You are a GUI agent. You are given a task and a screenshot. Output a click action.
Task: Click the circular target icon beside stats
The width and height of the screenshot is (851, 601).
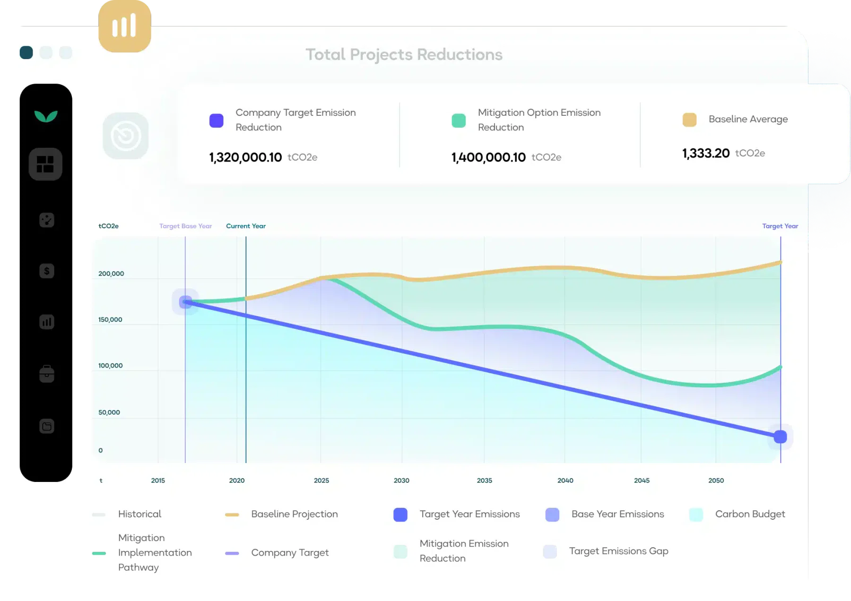coord(126,136)
